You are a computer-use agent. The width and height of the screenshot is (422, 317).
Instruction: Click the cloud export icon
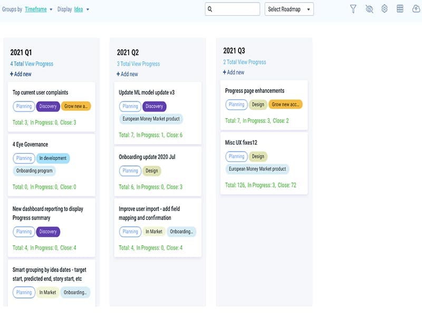[415, 8]
